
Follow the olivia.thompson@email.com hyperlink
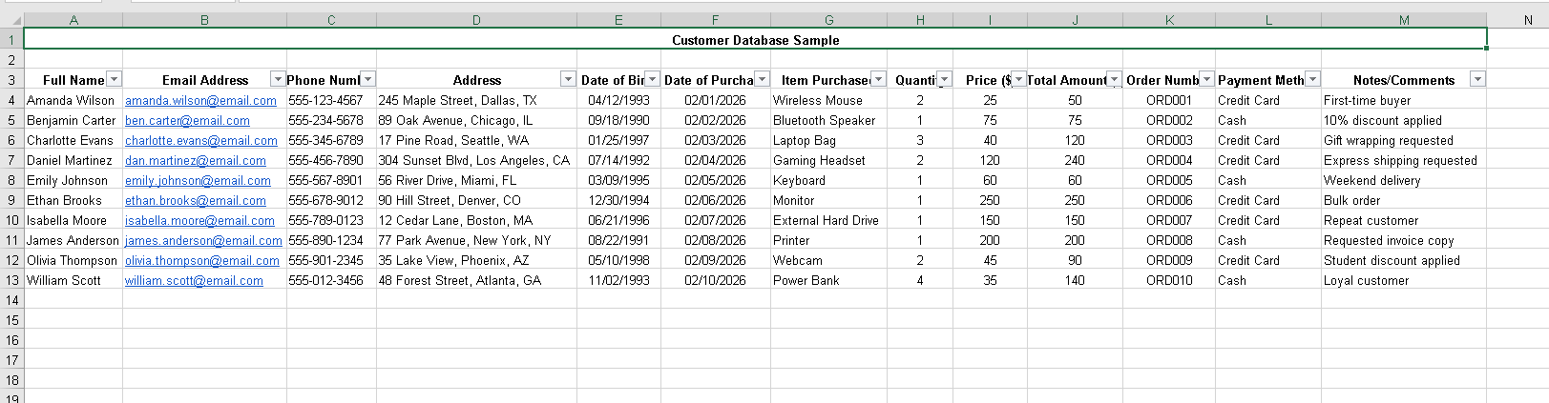tap(202, 261)
